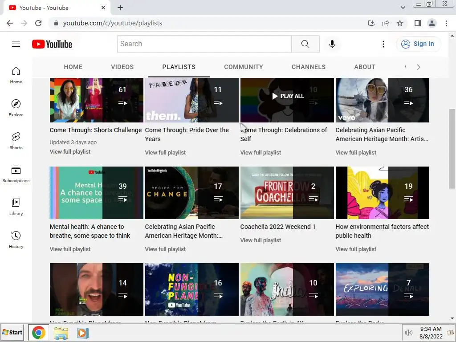Screen dimensions: 456x342
Task: Toggle Chrome side panel
Action: [x=418, y=23]
